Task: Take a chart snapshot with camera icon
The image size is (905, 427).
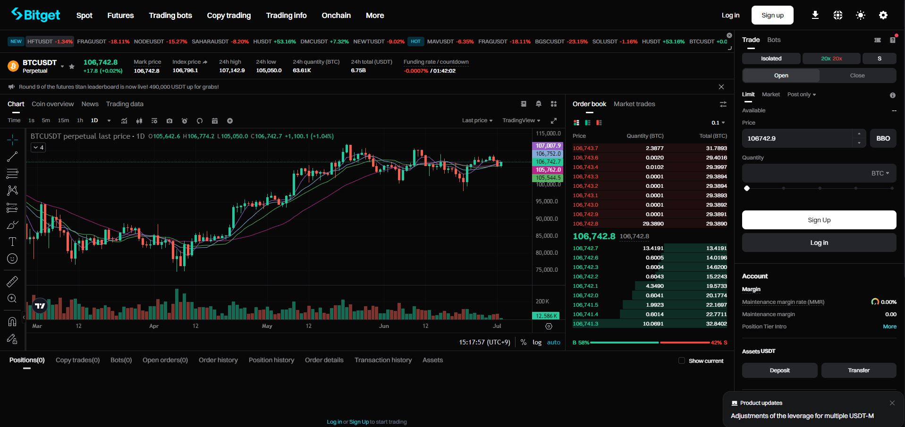Action: (x=169, y=121)
